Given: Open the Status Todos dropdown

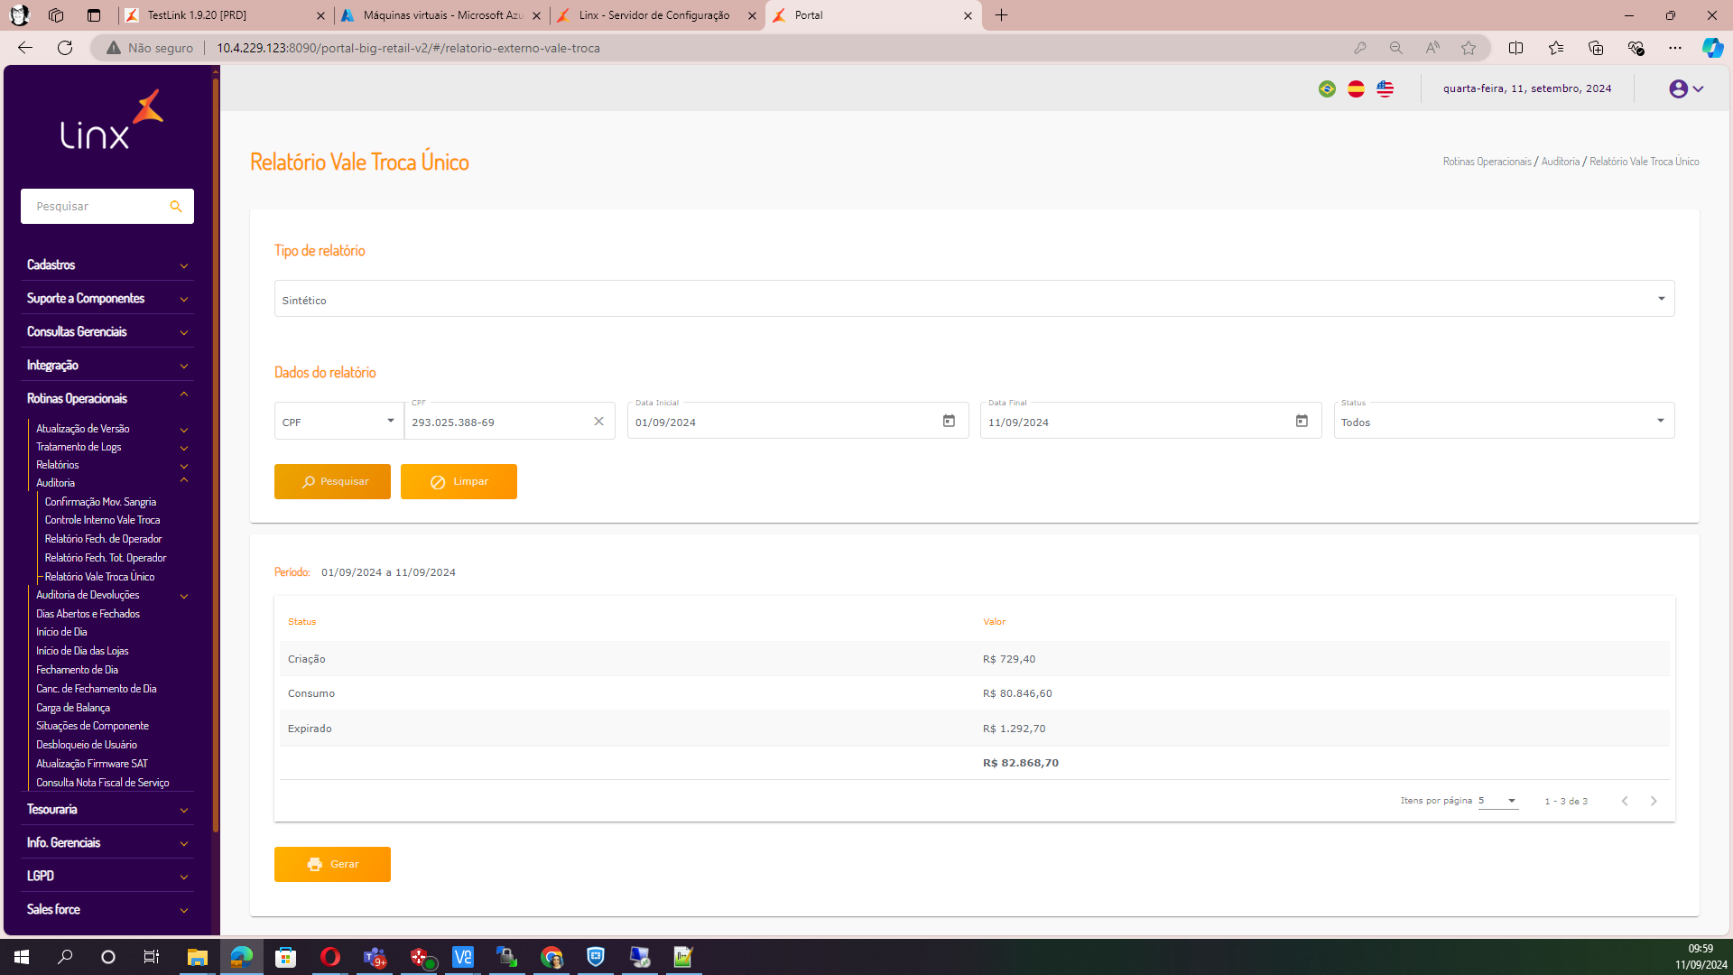Looking at the screenshot, I should coord(1504,421).
